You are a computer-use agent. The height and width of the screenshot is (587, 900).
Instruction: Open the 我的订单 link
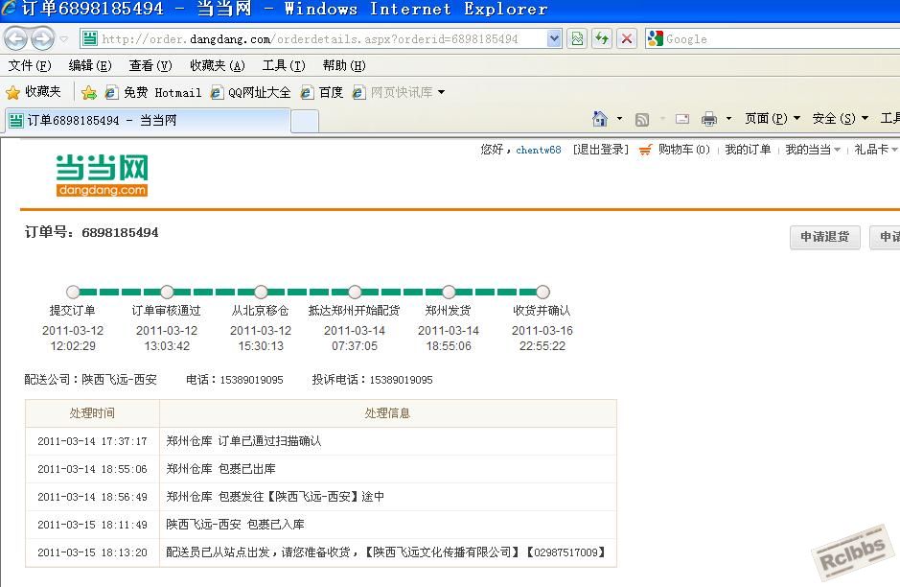pos(748,150)
